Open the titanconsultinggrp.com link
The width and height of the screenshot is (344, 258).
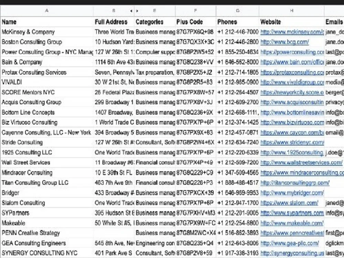295,183
